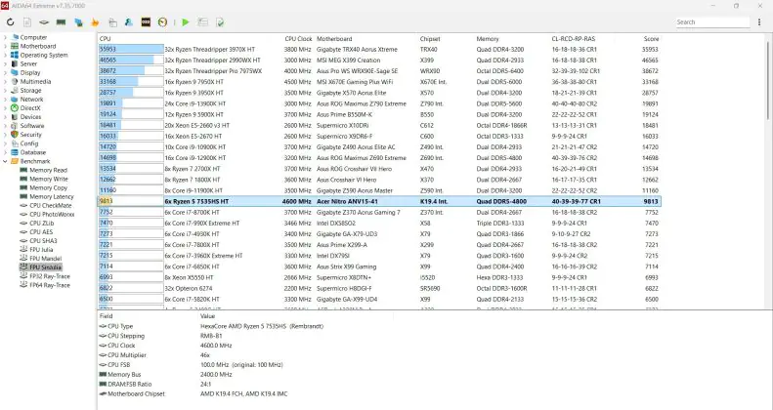773x410 pixels.
Task: Click the Refresh toolbar icon
Action: click(11, 22)
